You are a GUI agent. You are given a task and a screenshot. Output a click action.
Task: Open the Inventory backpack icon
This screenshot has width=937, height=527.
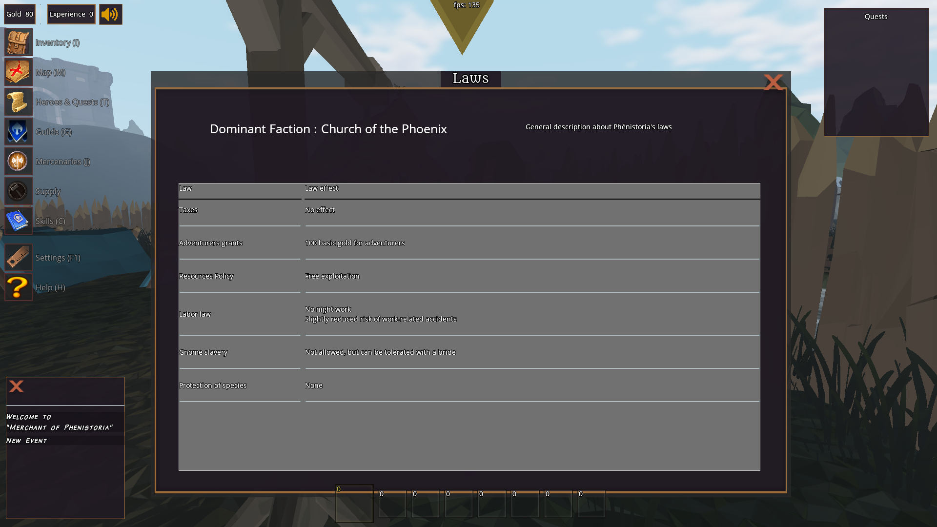tap(19, 42)
